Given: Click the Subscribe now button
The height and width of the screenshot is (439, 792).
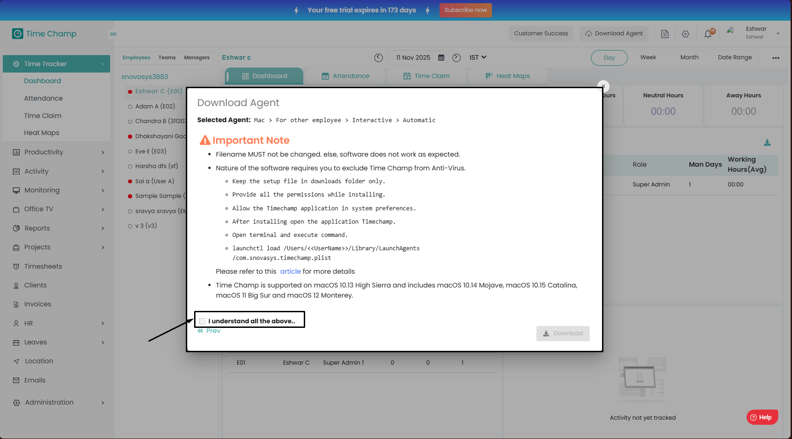Looking at the screenshot, I should pos(465,10).
